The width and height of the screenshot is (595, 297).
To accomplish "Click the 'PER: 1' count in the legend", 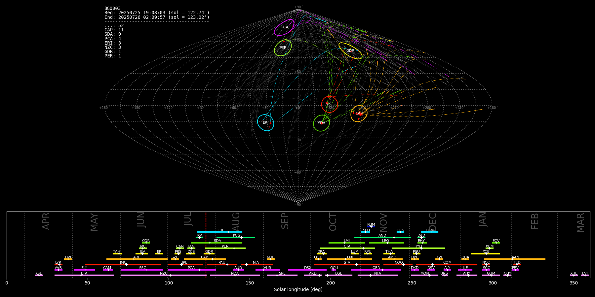I will click(x=113, y=56).
